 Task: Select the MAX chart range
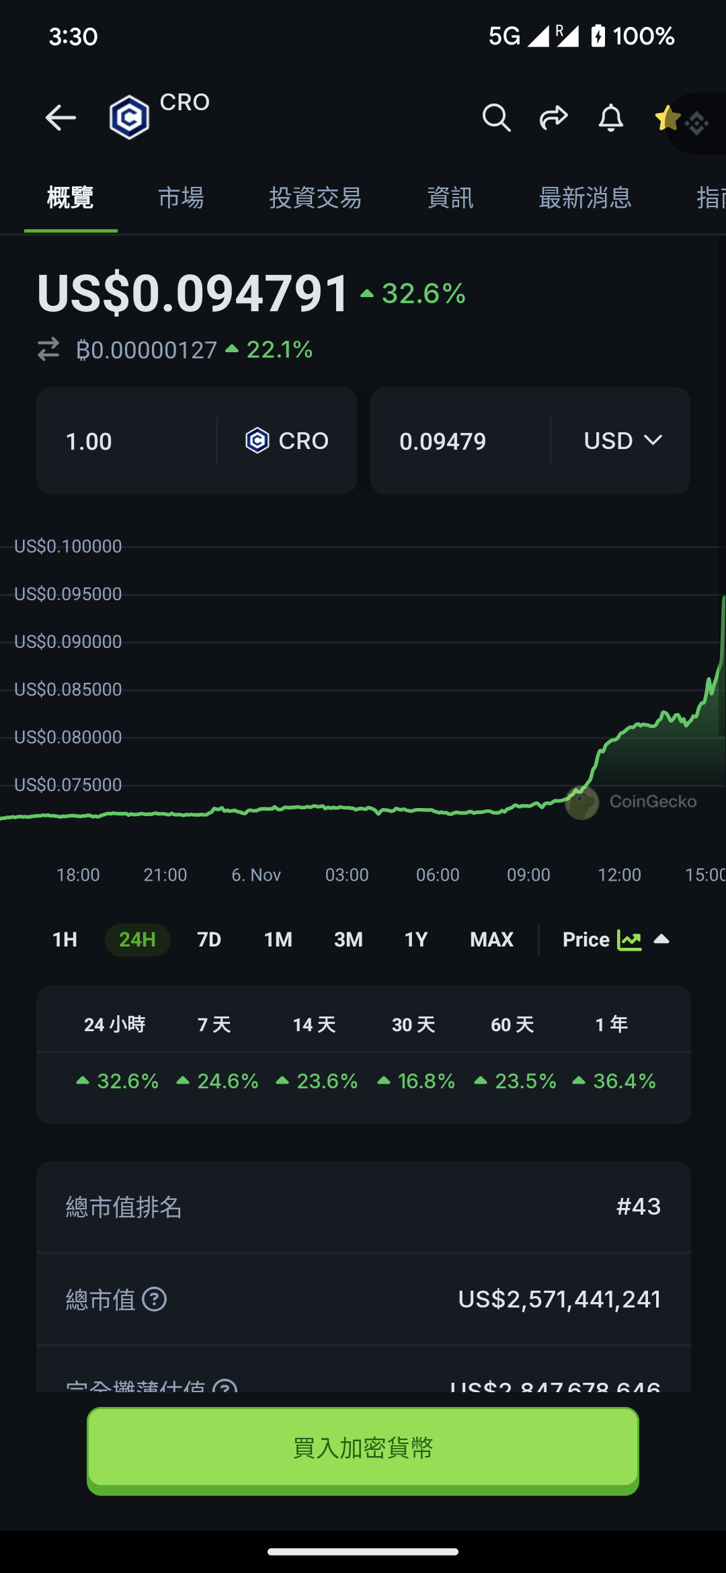491,939
